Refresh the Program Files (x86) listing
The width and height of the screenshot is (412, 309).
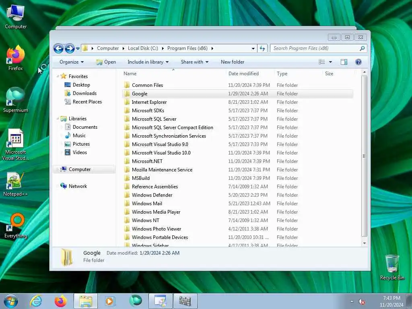click(262, 48)
